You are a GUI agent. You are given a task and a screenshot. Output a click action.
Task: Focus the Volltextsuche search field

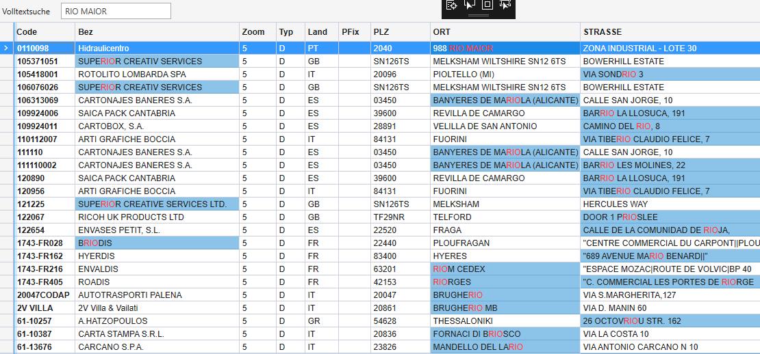coord(116,11)
